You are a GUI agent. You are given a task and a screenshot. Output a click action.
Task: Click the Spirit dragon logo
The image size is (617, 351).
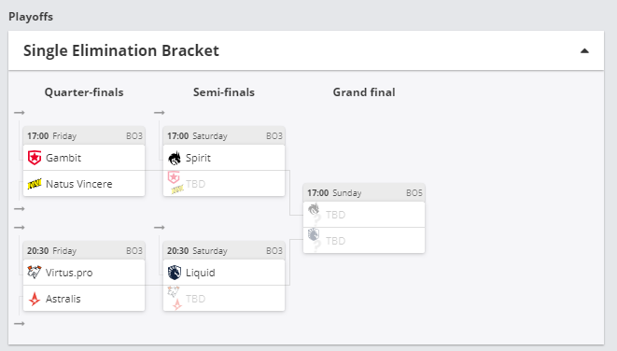(175, 158)
